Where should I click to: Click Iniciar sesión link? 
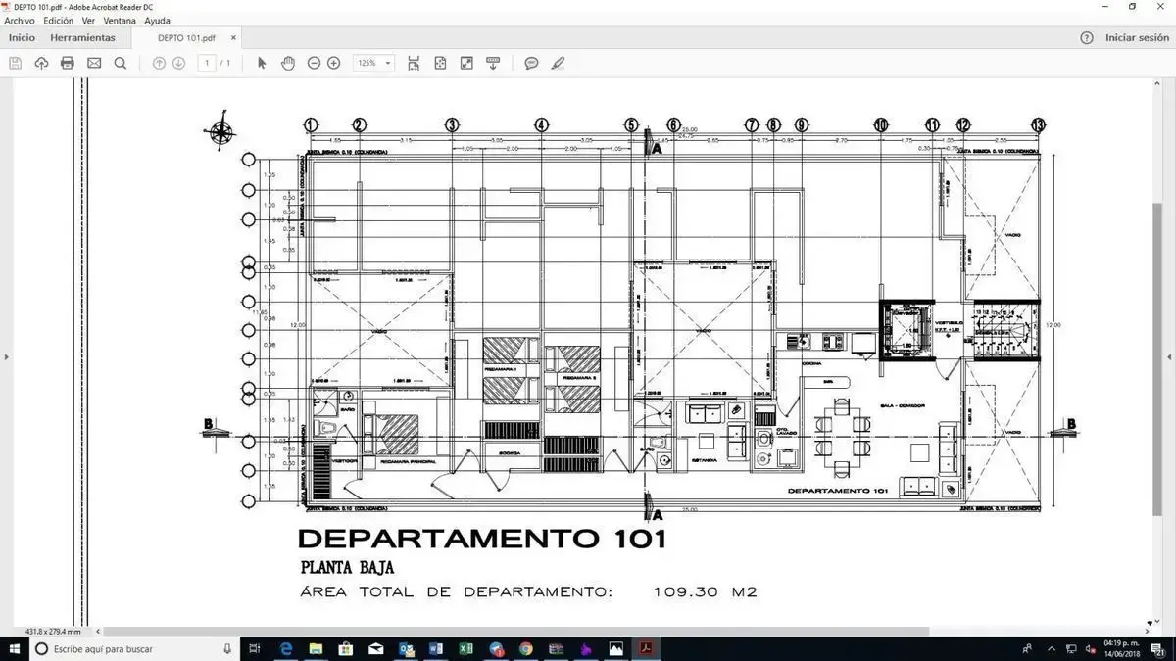pyautogui.click(x=1137, y=38)
